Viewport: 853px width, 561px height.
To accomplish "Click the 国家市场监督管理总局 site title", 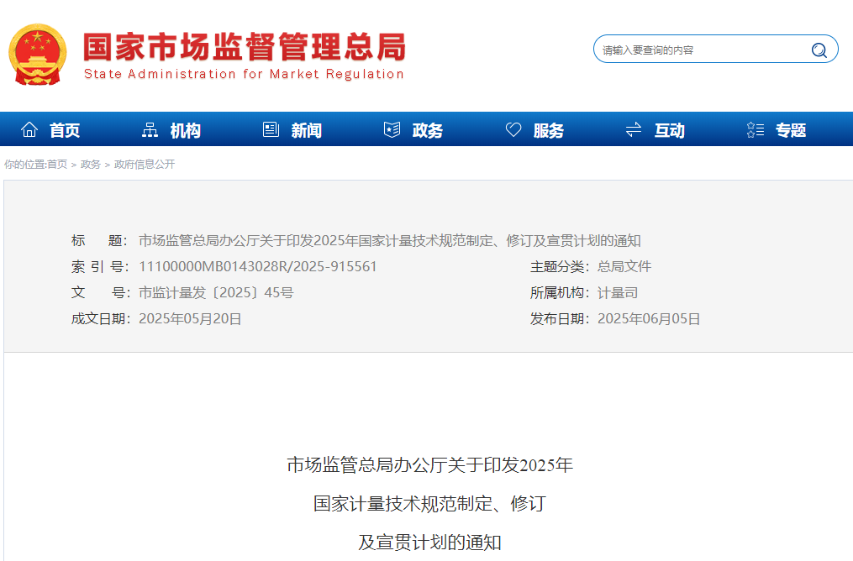I will [244, 47].
